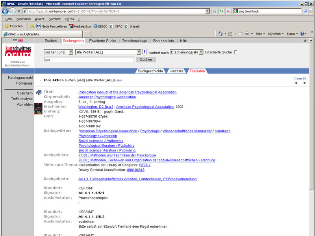315x236 pixels.
Task: Open Medialexikon bookmark
Action: (80, 26)
